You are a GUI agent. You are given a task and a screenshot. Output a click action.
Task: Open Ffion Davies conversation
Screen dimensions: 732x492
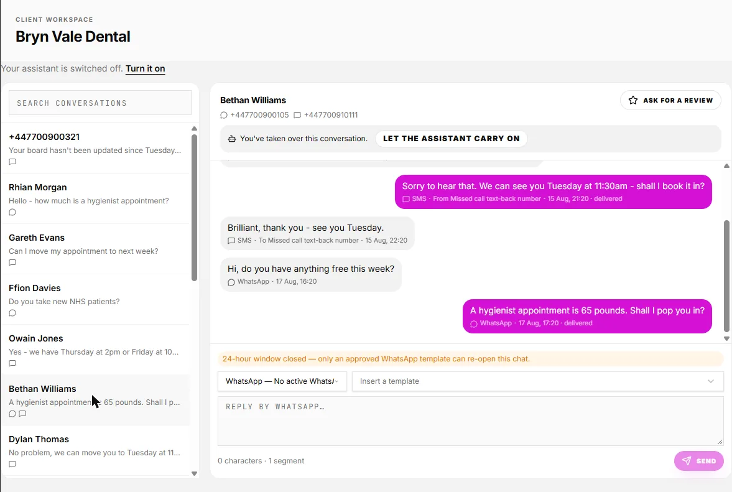(95, 300)
